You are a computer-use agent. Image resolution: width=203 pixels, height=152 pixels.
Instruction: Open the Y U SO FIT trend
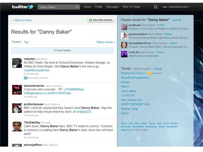point(128,95)
